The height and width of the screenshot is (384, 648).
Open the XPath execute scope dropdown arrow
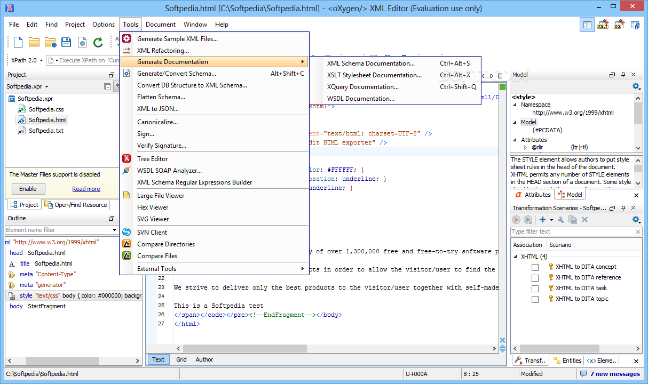(56, 61)
